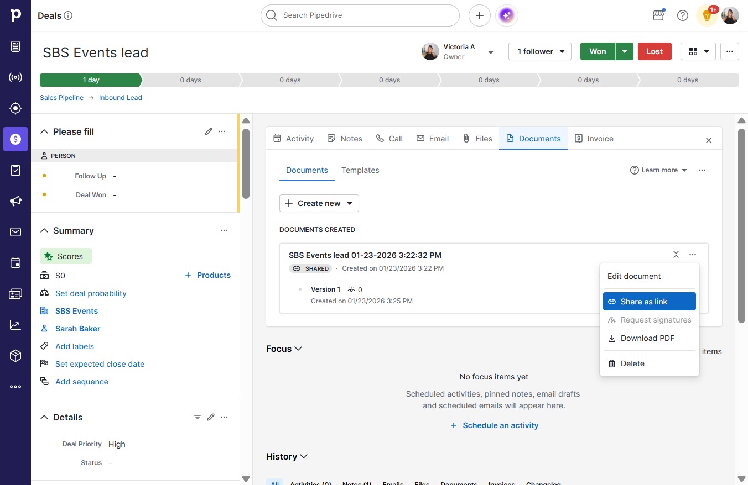Collapse the Details section
The width and height of the screenshot is (748, 485).
44,417
